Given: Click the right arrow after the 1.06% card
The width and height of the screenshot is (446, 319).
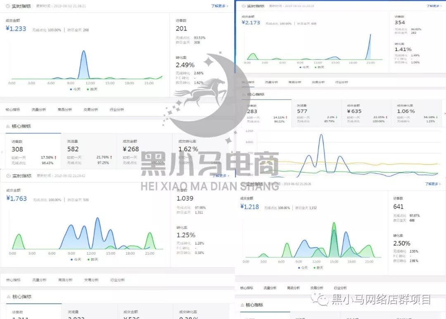Looking at the screenshot, I should pyautogui.click(x=444, y=113).
